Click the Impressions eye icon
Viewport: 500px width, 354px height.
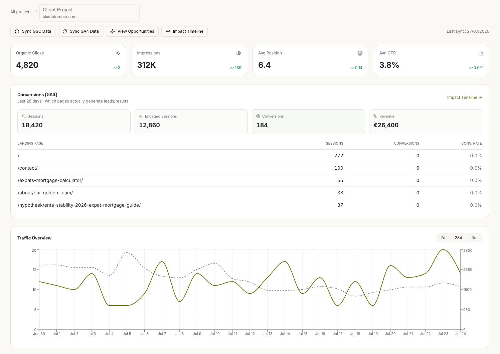(239, 53)
